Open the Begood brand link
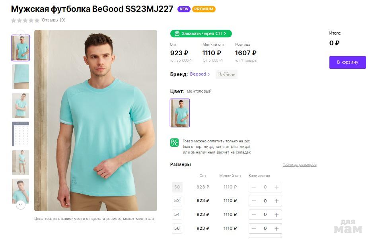Viewport: 368px width, 239px height. tap(200, 74)
